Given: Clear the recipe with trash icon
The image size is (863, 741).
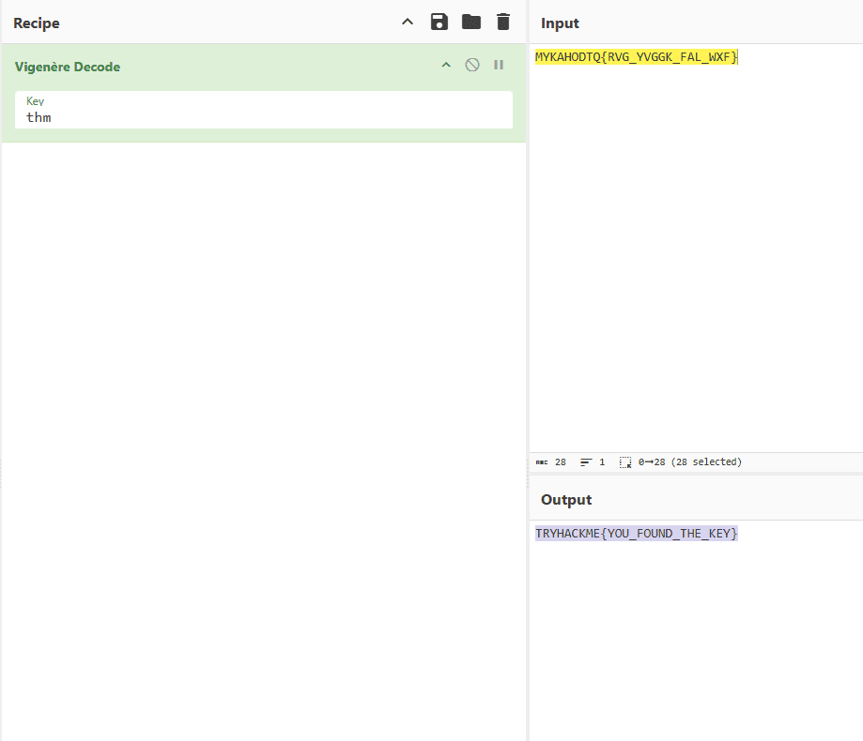Looking at the screenshot, I should [503, 22].
